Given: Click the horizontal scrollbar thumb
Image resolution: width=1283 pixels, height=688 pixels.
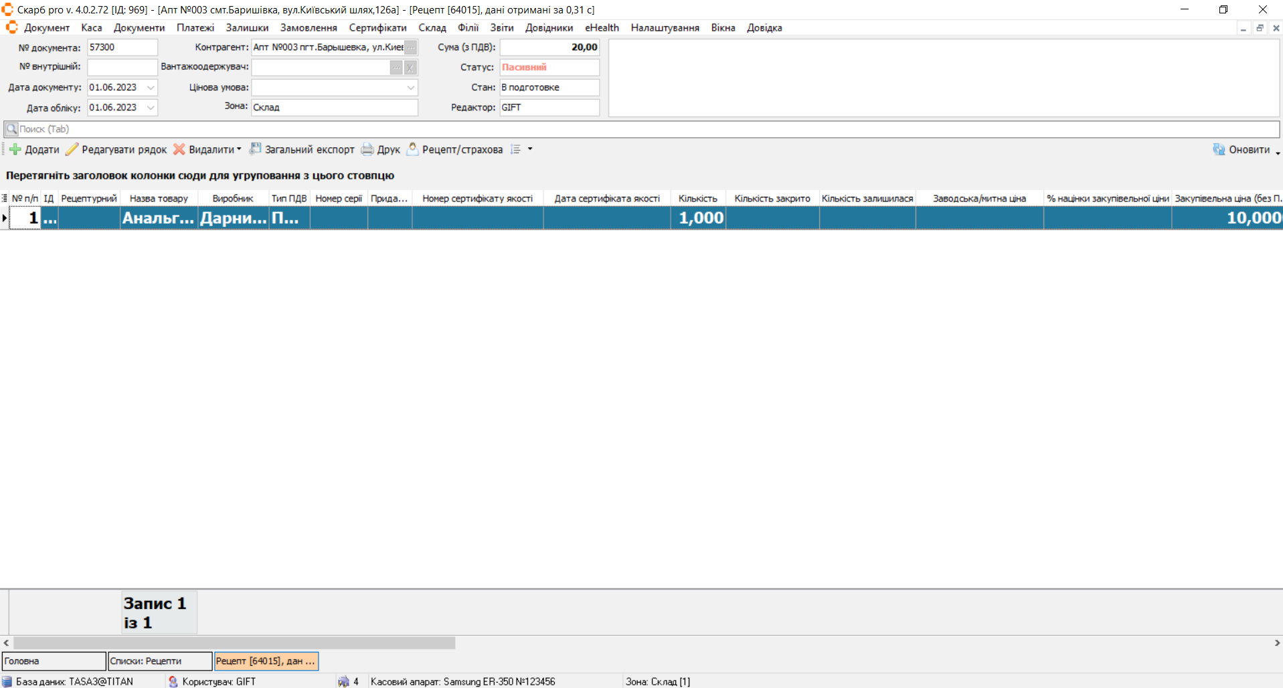Looking at the screenshot, I should pyautogui.click(x=234, y=642).
